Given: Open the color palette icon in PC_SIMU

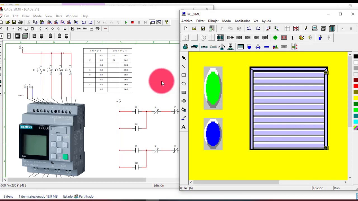Looking at the screenshot, I should (x=301, y=38).
